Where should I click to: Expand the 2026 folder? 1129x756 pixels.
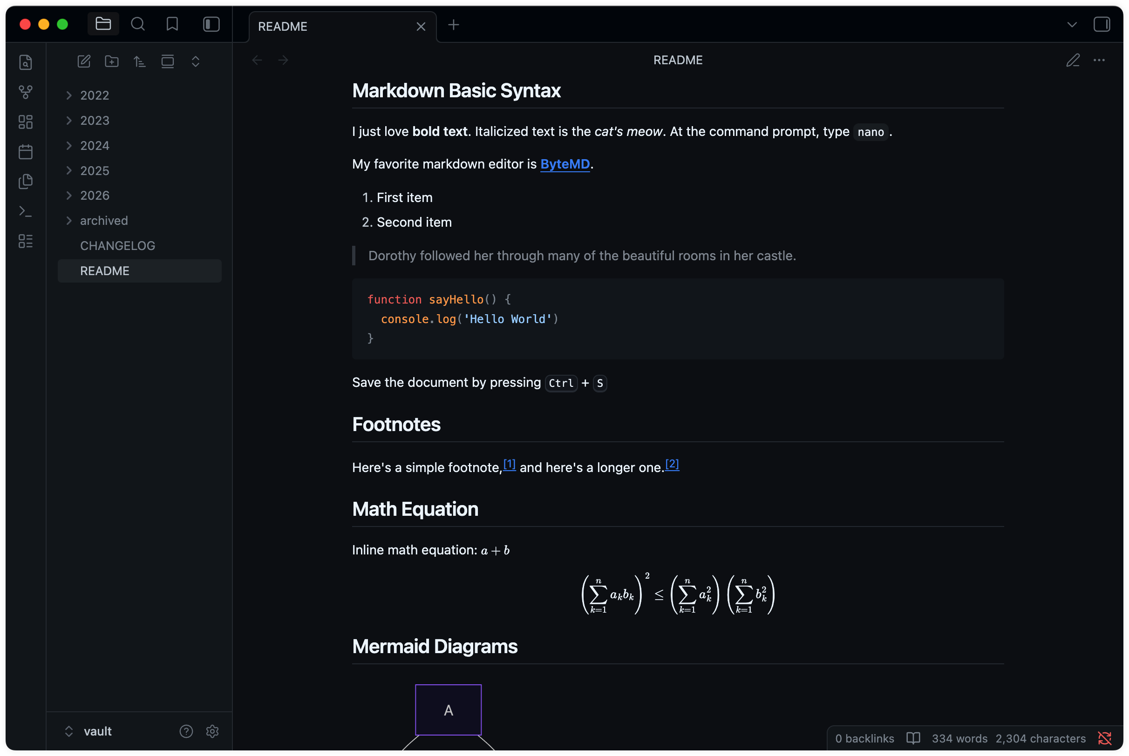click(139, 195)
